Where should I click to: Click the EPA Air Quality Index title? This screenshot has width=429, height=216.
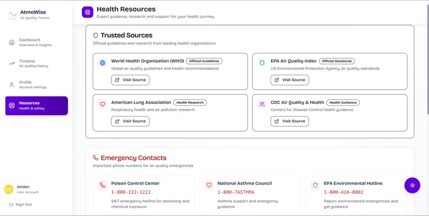click(294, 61)
